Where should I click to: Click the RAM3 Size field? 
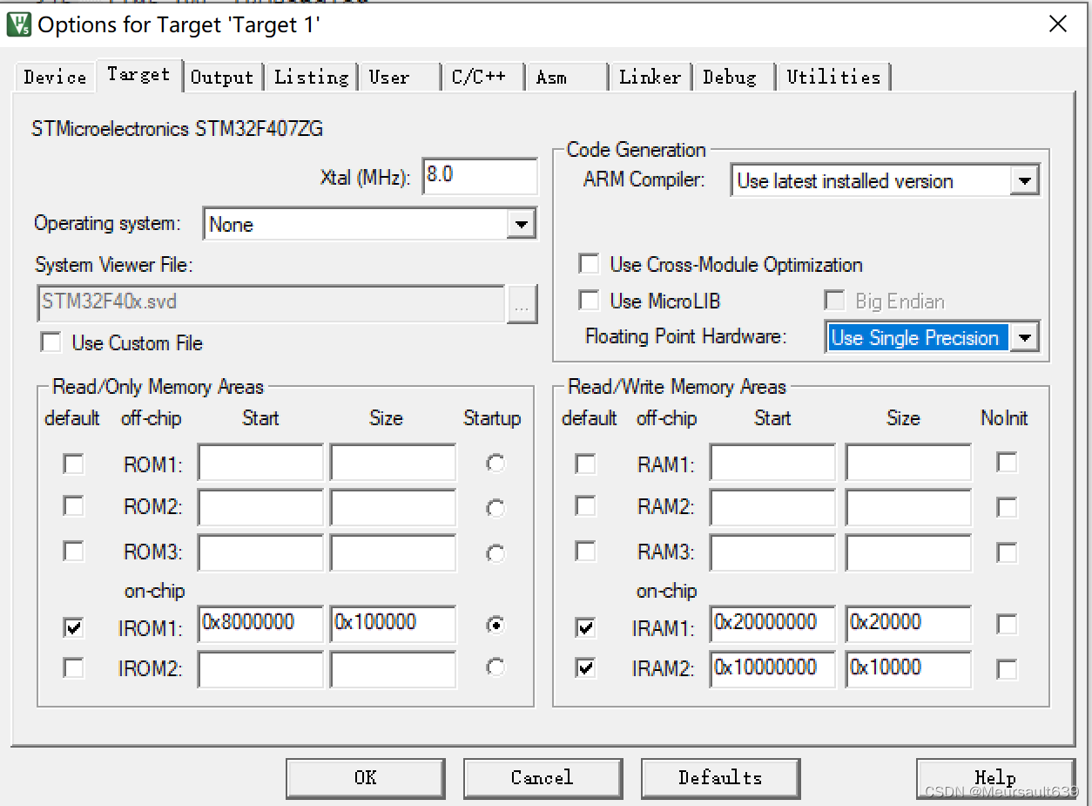click(908, 552)
